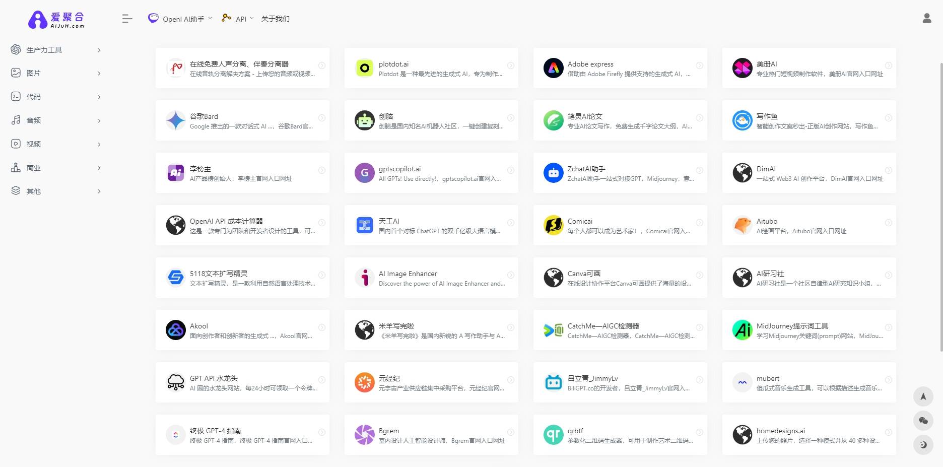This screenshot has width=943, height=467.
Task: Click go arrow on Bgrem card
Action: tap(510, 432)
